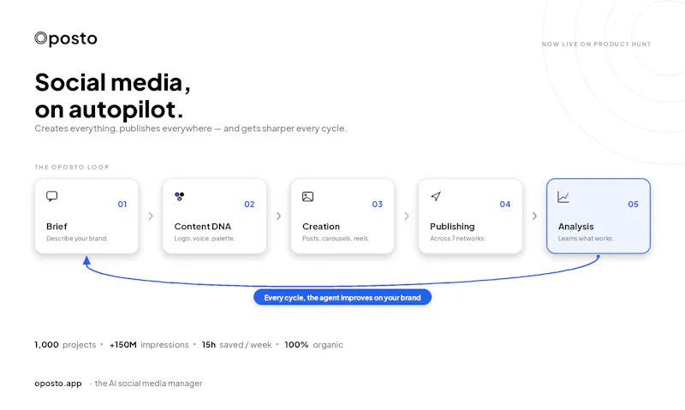
Task: Click 'the AI social media manager' tagline
Action: tap(148, 383)
